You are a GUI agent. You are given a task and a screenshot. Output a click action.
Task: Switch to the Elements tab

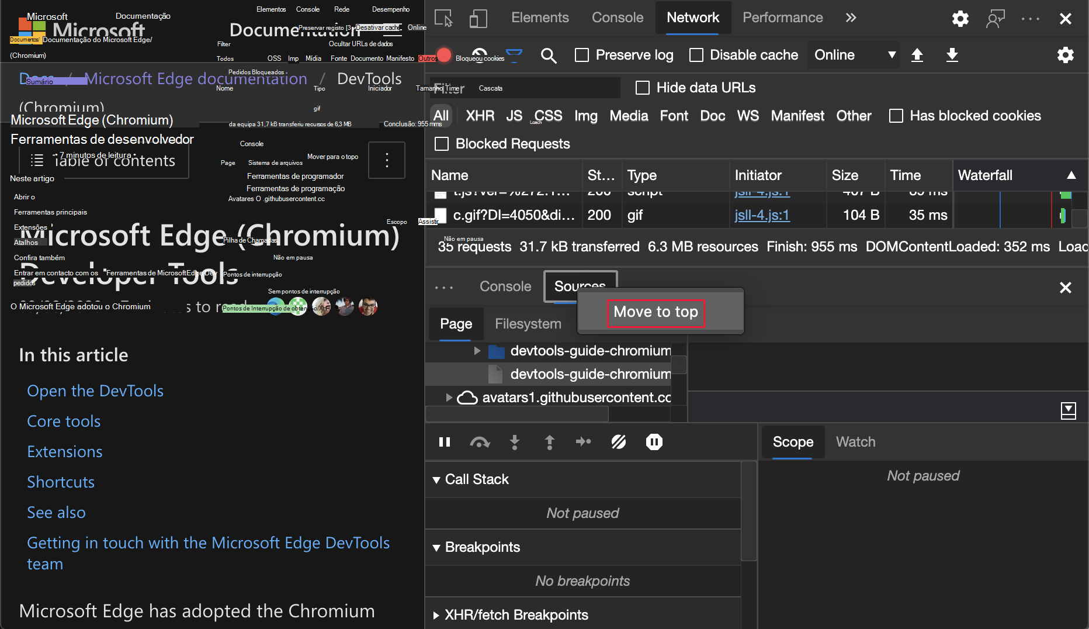[x=540, y=18]
